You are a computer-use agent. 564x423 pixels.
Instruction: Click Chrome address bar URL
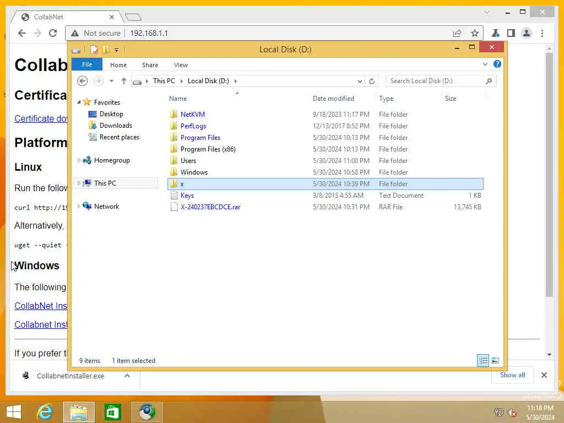point(149,34)
